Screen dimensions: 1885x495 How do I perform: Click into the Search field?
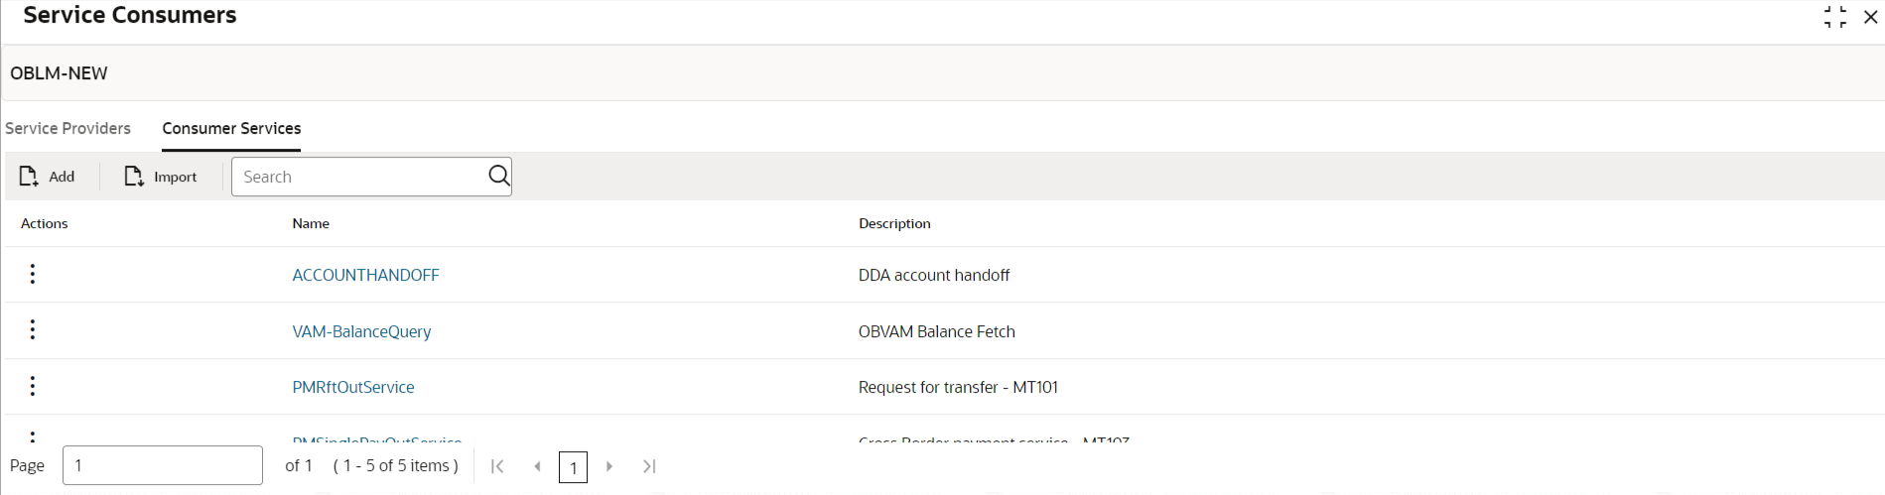(359, 177)
